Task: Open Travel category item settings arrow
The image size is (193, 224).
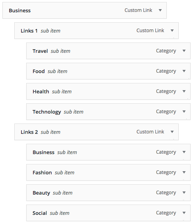Action: (184, 51)
